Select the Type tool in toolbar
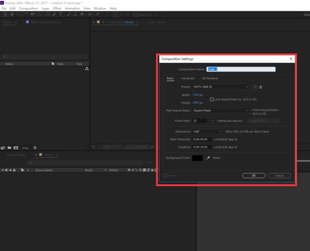 pyautogui.click(x=60, y=14)
